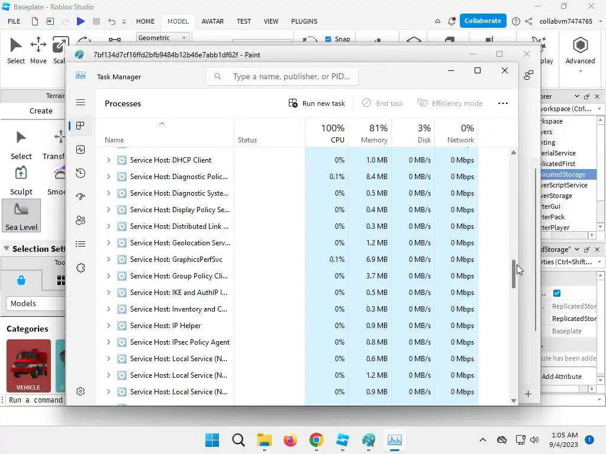Open Performance page icon in Task Manager
The width and height of the screenshot is (606, 454).
pos(80,150)
